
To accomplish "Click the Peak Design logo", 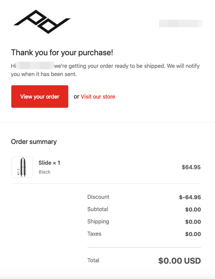I will pos(42,22).
